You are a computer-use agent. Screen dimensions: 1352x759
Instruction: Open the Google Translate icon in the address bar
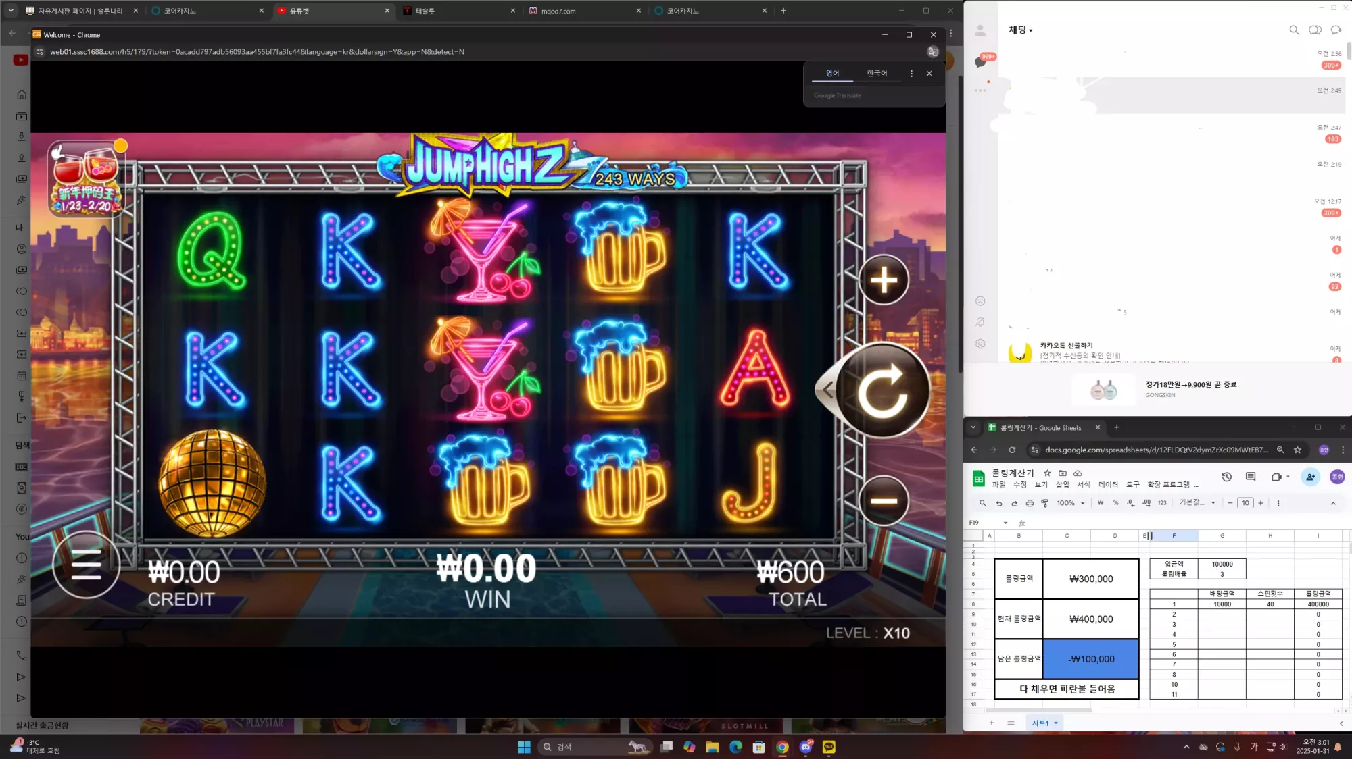(x=933, y=52)
